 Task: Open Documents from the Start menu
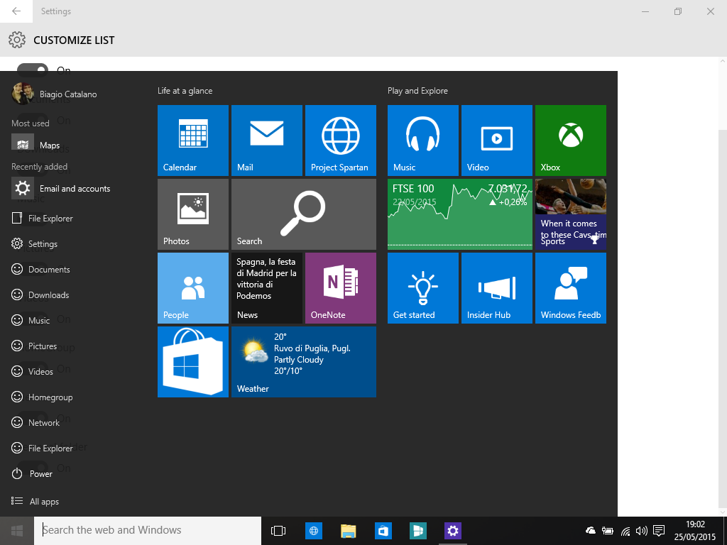point(40,269)
